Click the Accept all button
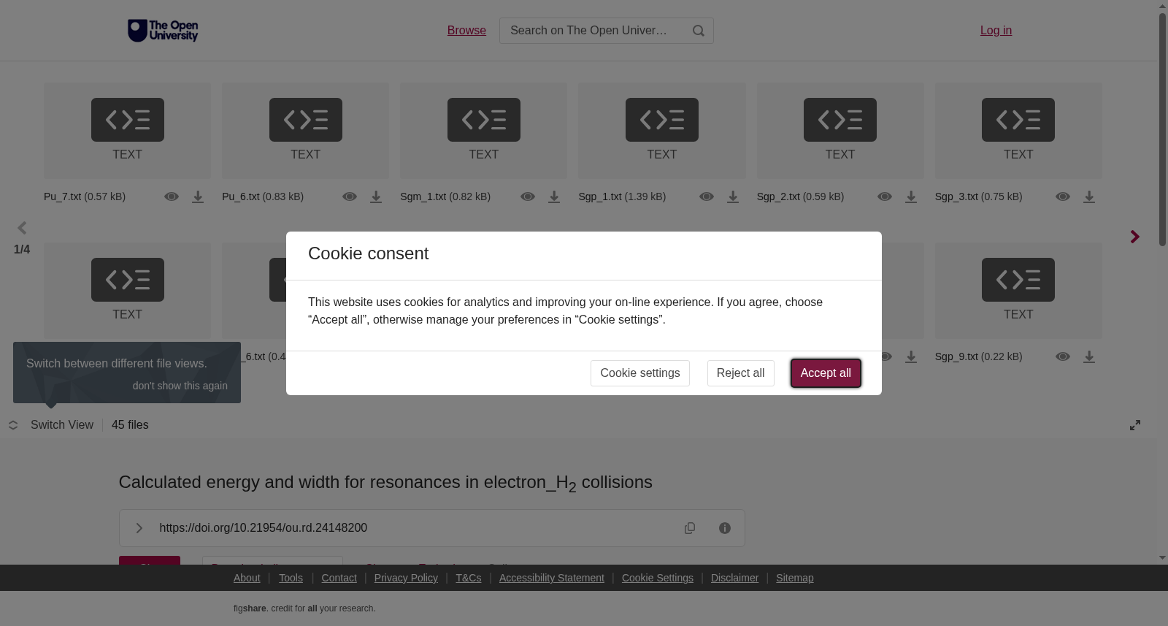The image size is (1168, 626). (x=826, y=373)
